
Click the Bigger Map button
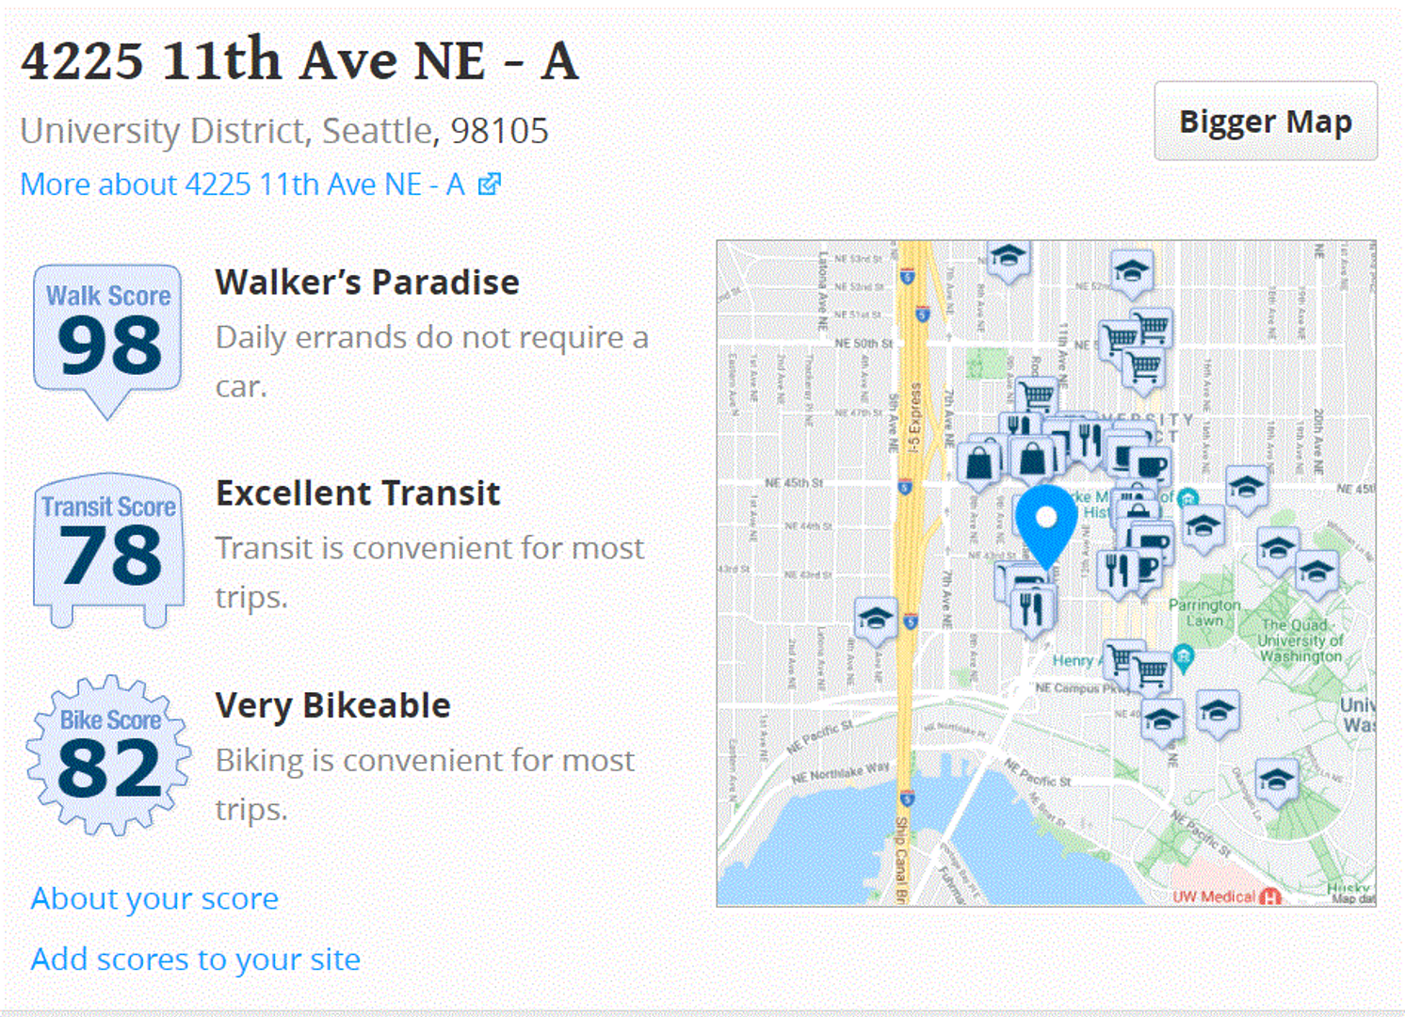pos(1265,121)
